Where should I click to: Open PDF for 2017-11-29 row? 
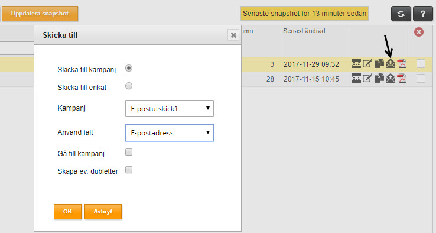tap(402, 64)
